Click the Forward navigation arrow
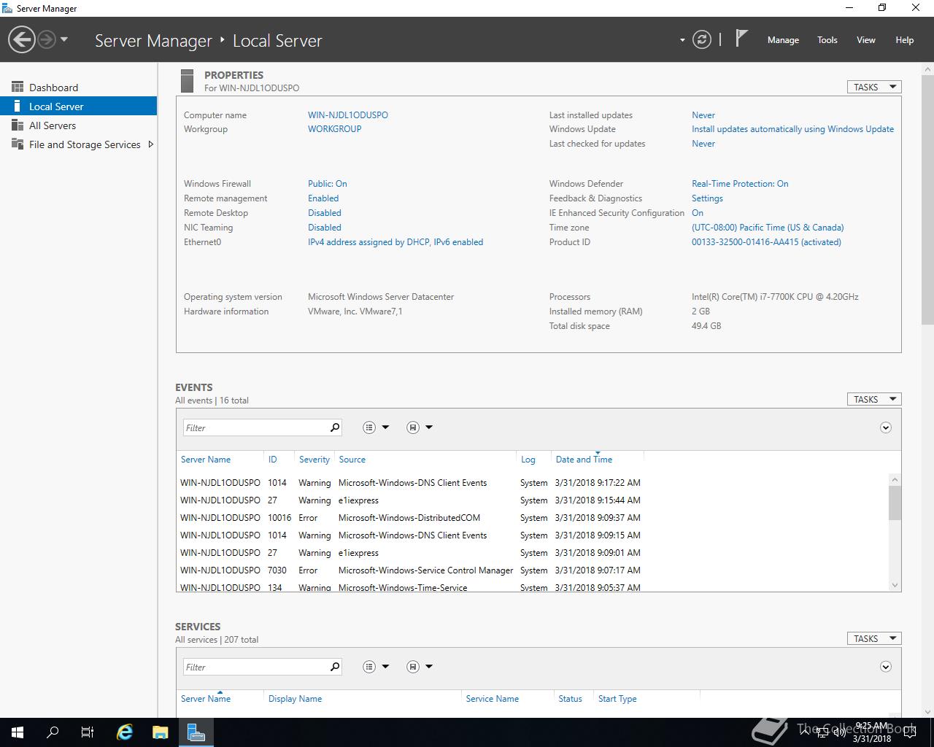 click(x=47, y=39)
